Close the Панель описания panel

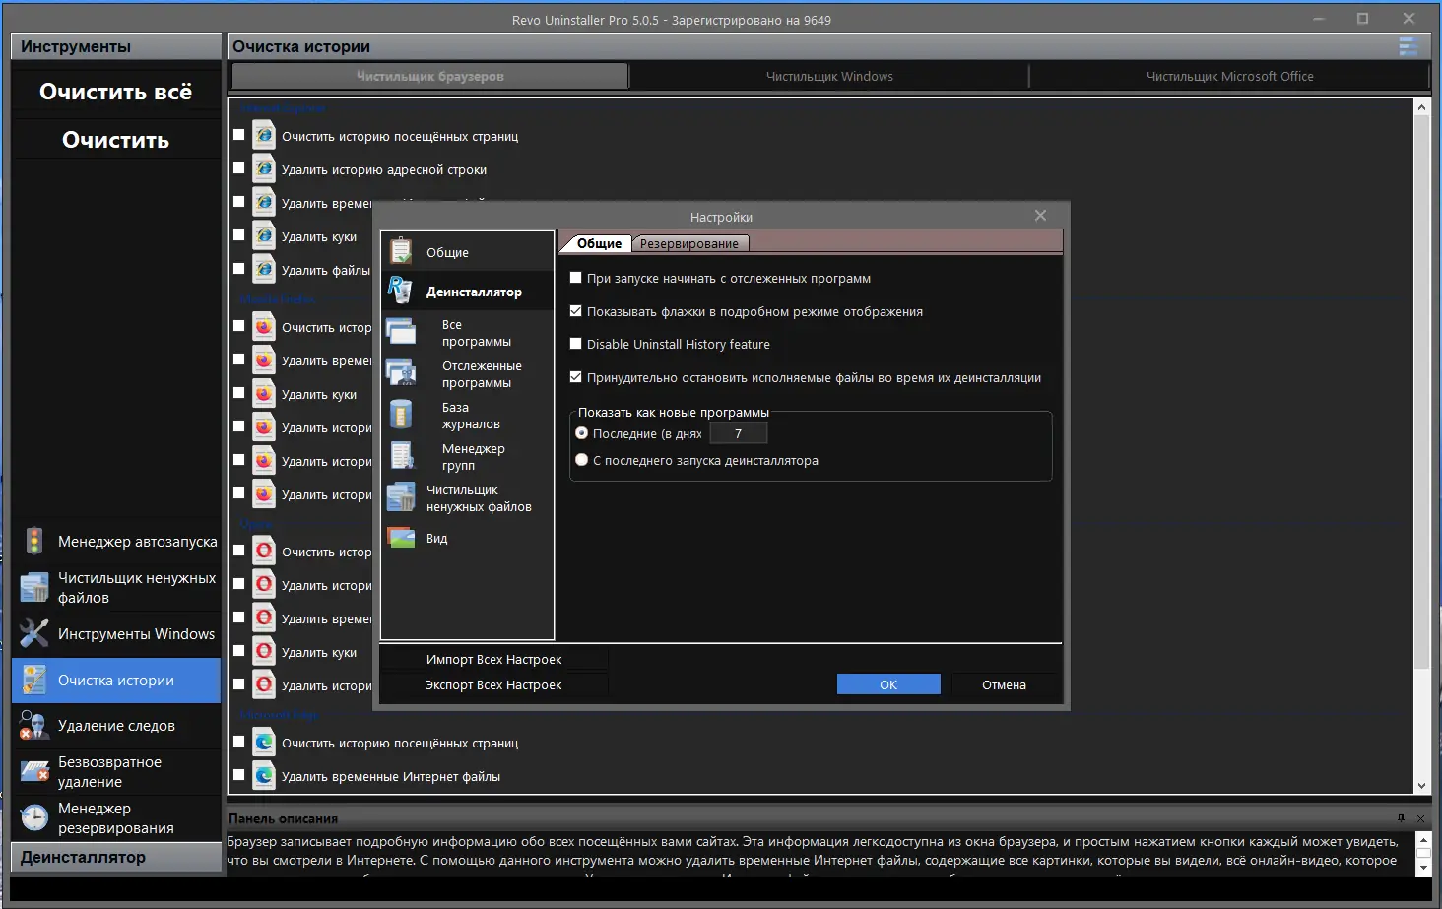(x=1420, y=818)
